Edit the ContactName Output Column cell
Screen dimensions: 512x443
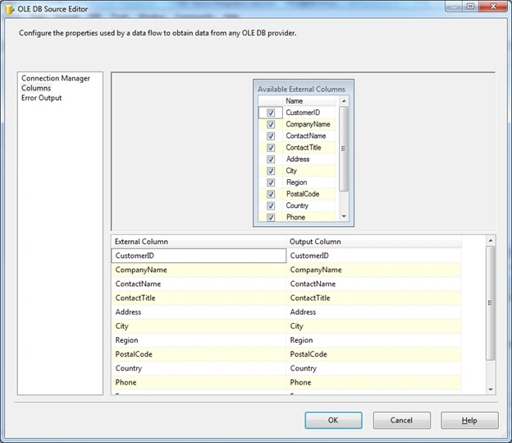click(373, 284)
